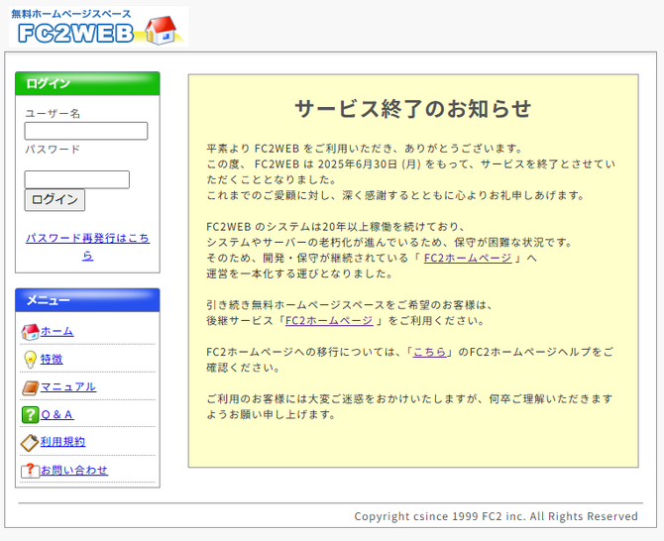Open FC2ホームページ link after 後継サービス
664x541 pixels.
[329, 320]
